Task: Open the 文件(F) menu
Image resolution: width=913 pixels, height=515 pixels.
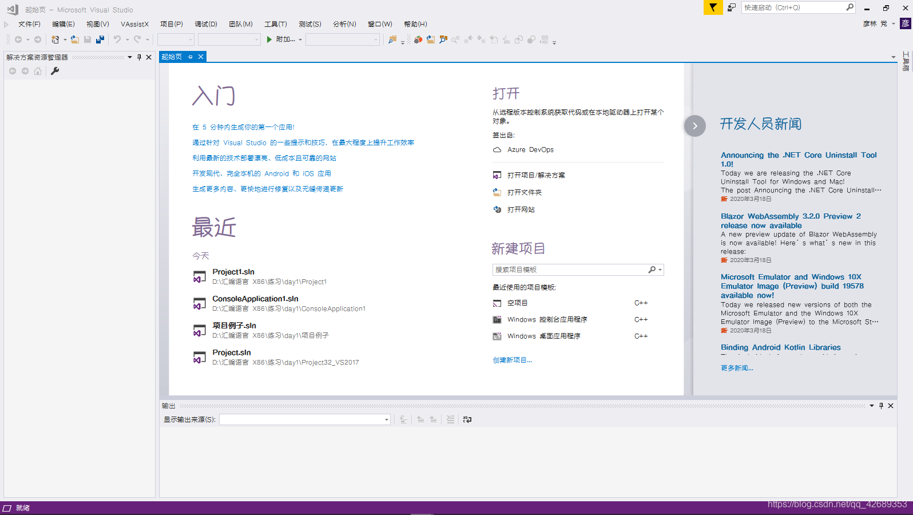Action: pos(29,24)
